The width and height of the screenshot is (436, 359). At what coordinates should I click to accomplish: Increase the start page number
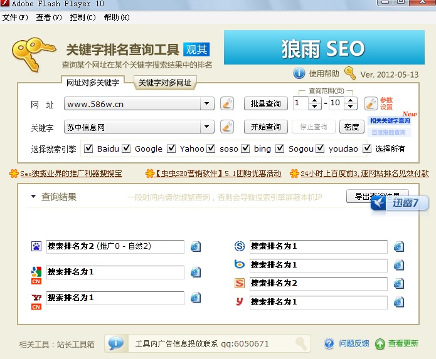pos(314,100)
